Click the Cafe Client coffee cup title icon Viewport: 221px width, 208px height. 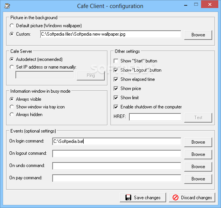(7, 6)
